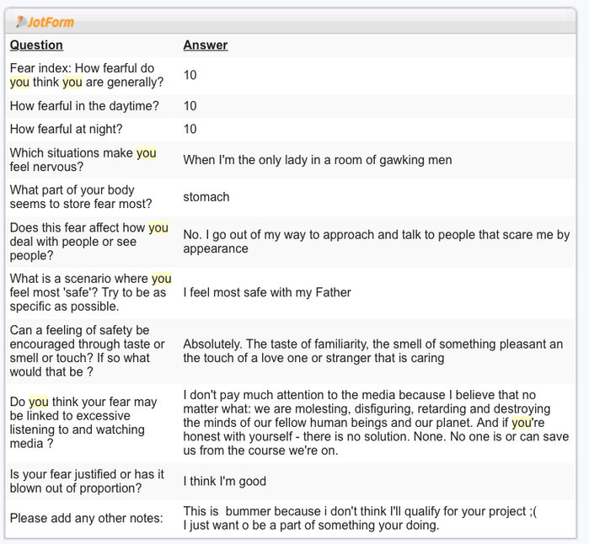Select the 'I think I'm good' answer

tap(225, 482)
